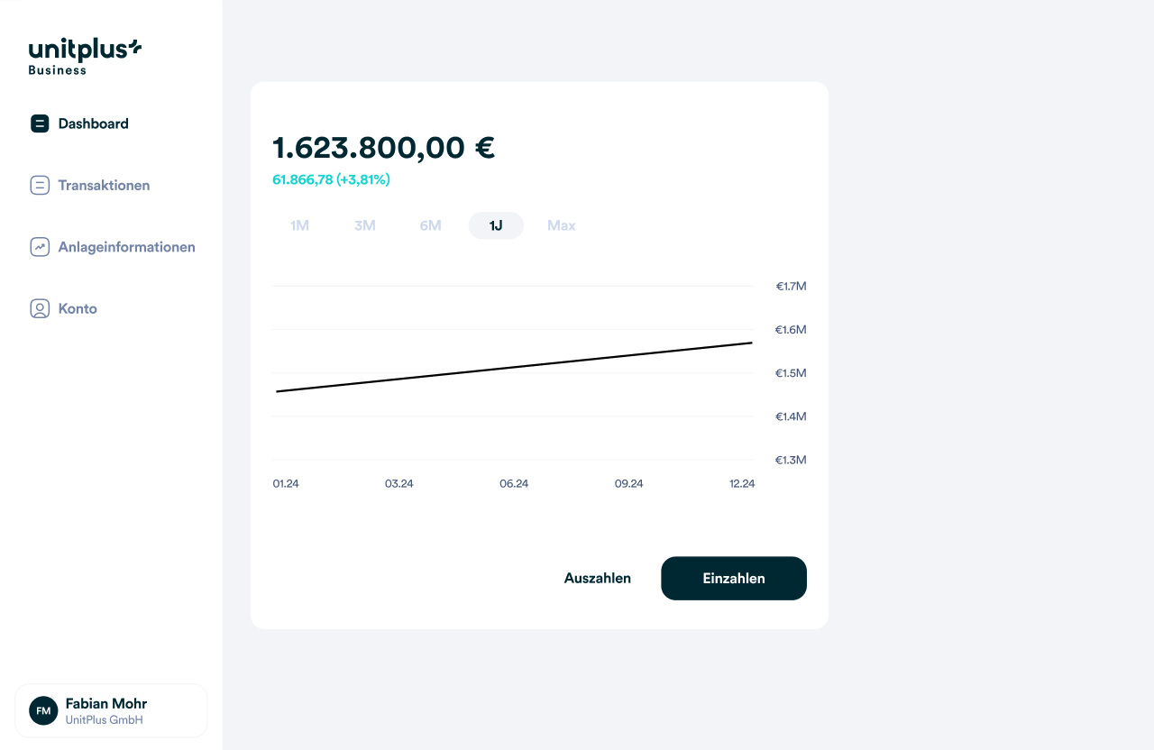Click the Auszahlen button
The height and width of the screenshot is (750, 1154).
point(598,579)
